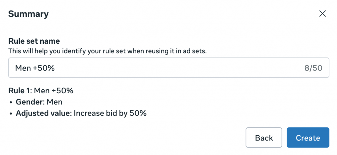Click the helper text about identifying rule sets
This screenshot has height=155, width=337.
tap(107, 51)
